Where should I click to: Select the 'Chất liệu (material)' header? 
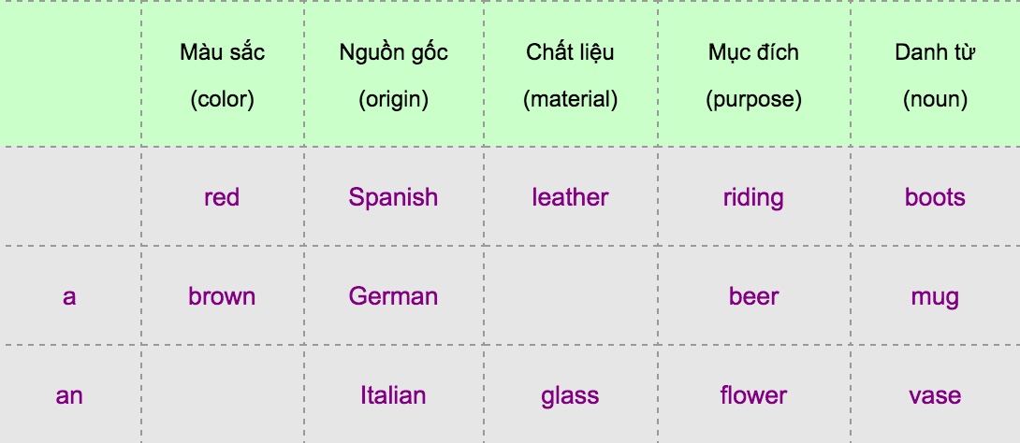click(570, 75)
